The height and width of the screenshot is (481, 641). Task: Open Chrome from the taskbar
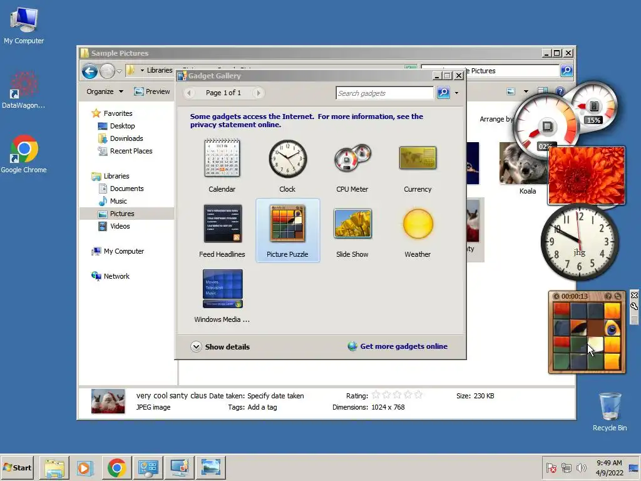click(116, 467)
